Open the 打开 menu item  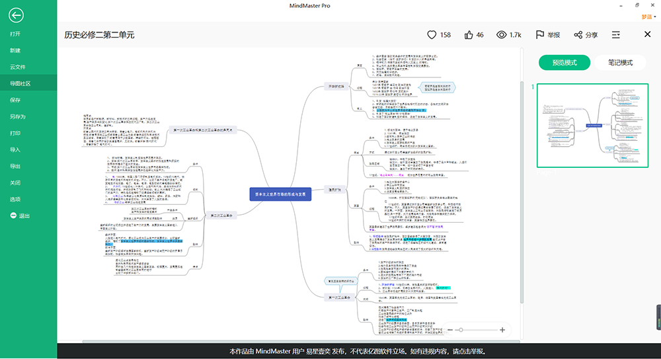[x=16, y=34]
